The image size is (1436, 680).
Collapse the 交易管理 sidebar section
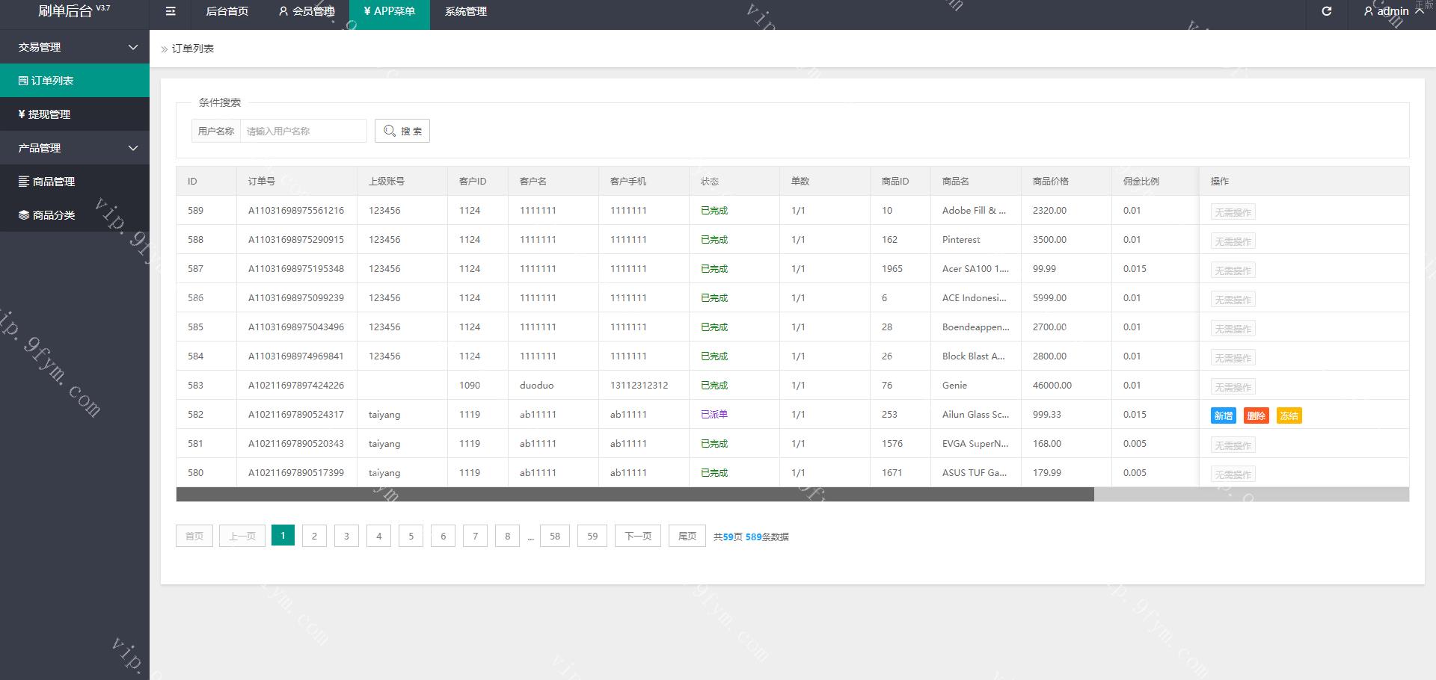coord(75,47)
